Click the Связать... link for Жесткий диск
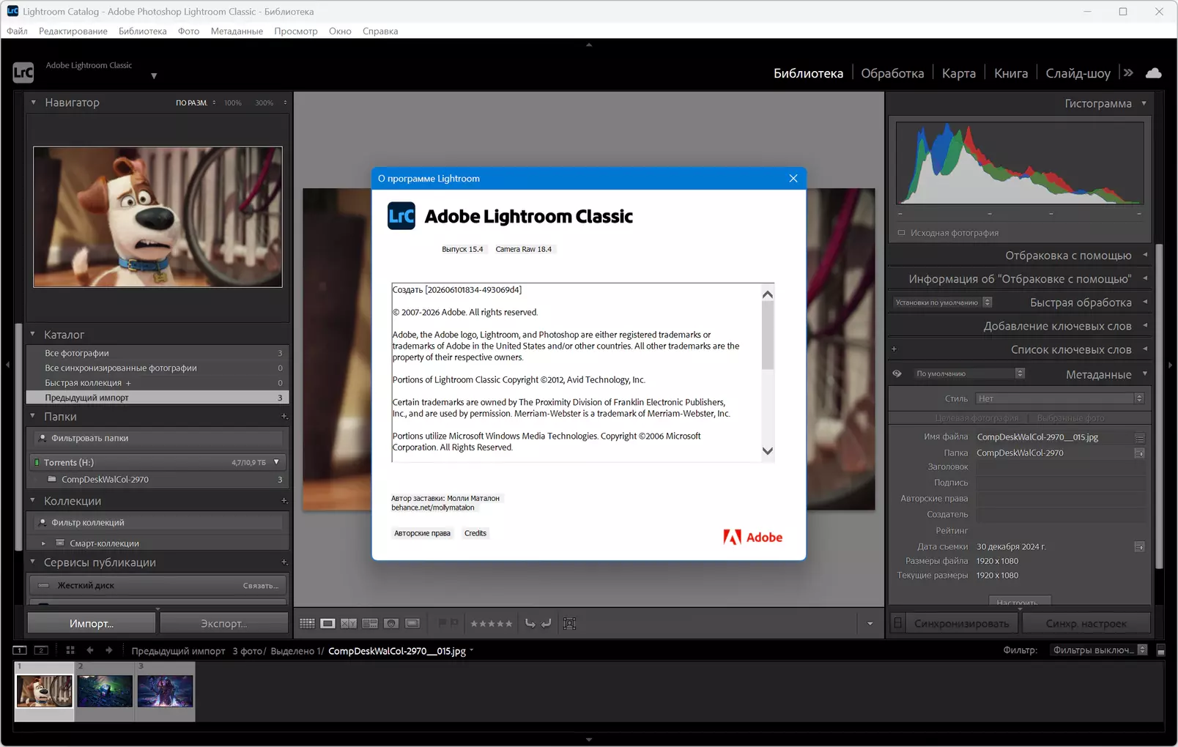The image size is (1178, 747). click(261, 586)
